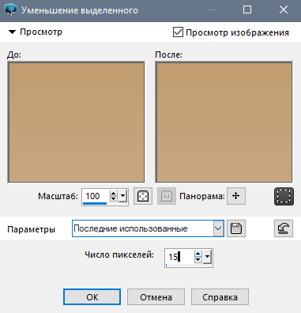The width and height of the screenshot is (301, 313).
Task: Click the application icon in title bar
Action: pos(10,10)
